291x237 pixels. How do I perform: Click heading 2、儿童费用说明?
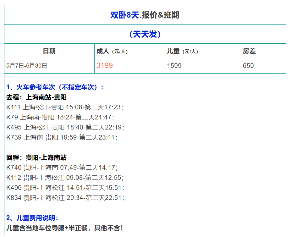pyautogui.click(x=32, y=218)
